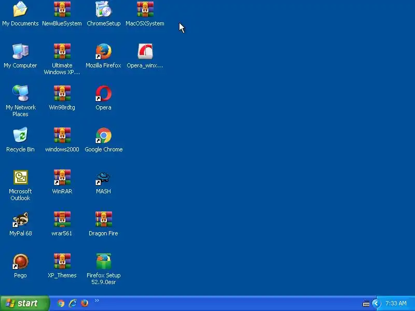Launch the Pego desktop shortcut
The image size is (415, 311).
pyautogui.click(x=20, y=261)
